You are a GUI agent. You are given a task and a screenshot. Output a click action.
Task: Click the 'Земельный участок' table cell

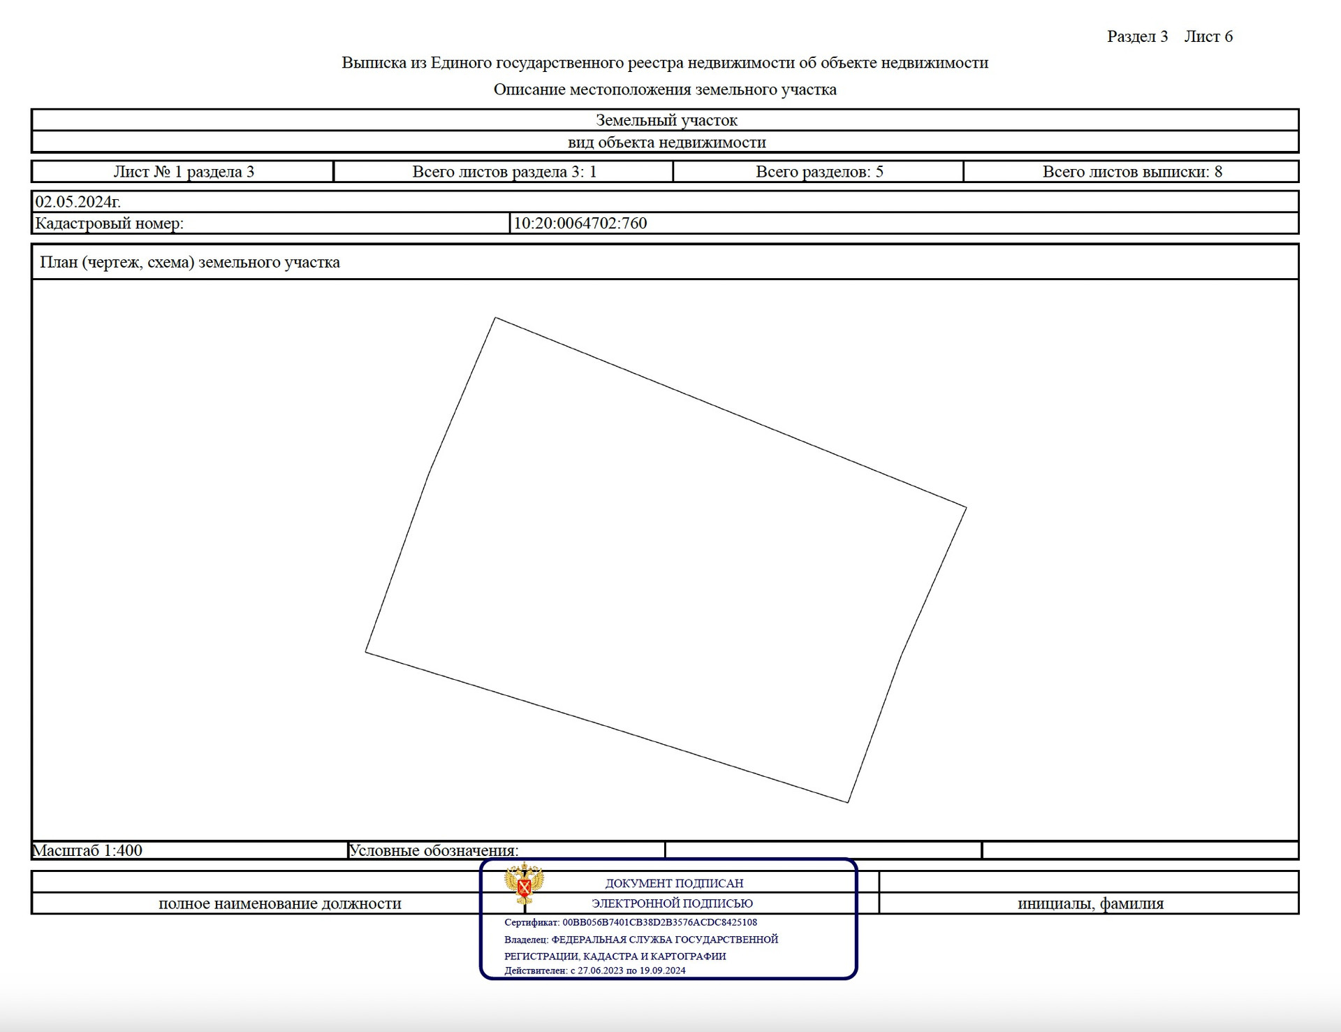[x=666, y=120]
